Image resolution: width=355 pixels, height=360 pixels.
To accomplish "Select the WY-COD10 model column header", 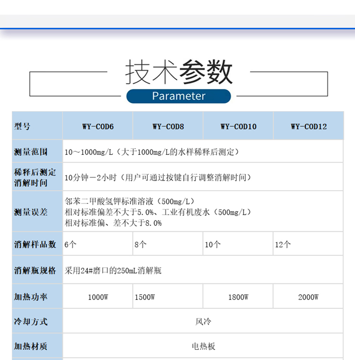I will point(238,126).
